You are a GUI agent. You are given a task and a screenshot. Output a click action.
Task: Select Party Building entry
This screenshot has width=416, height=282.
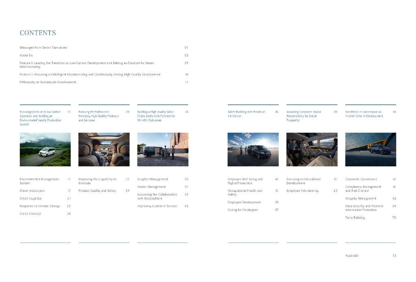click(x=355, y=218)
